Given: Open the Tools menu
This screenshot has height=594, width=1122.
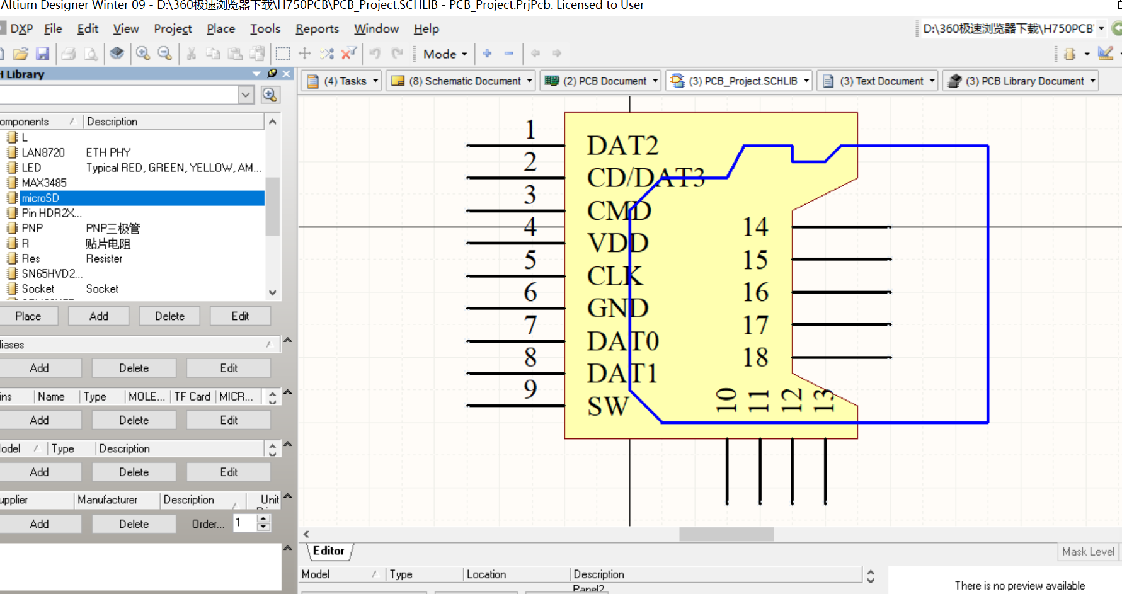Looking at the screenshot, I should click(265, 29).
